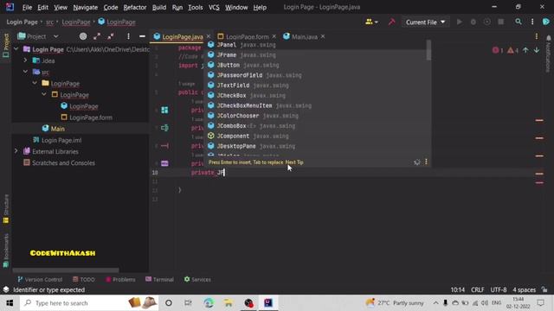Open Microsoft Edge in Windows taskbar
Viewport: 554px width, 311px height.
tap(209, 303)
